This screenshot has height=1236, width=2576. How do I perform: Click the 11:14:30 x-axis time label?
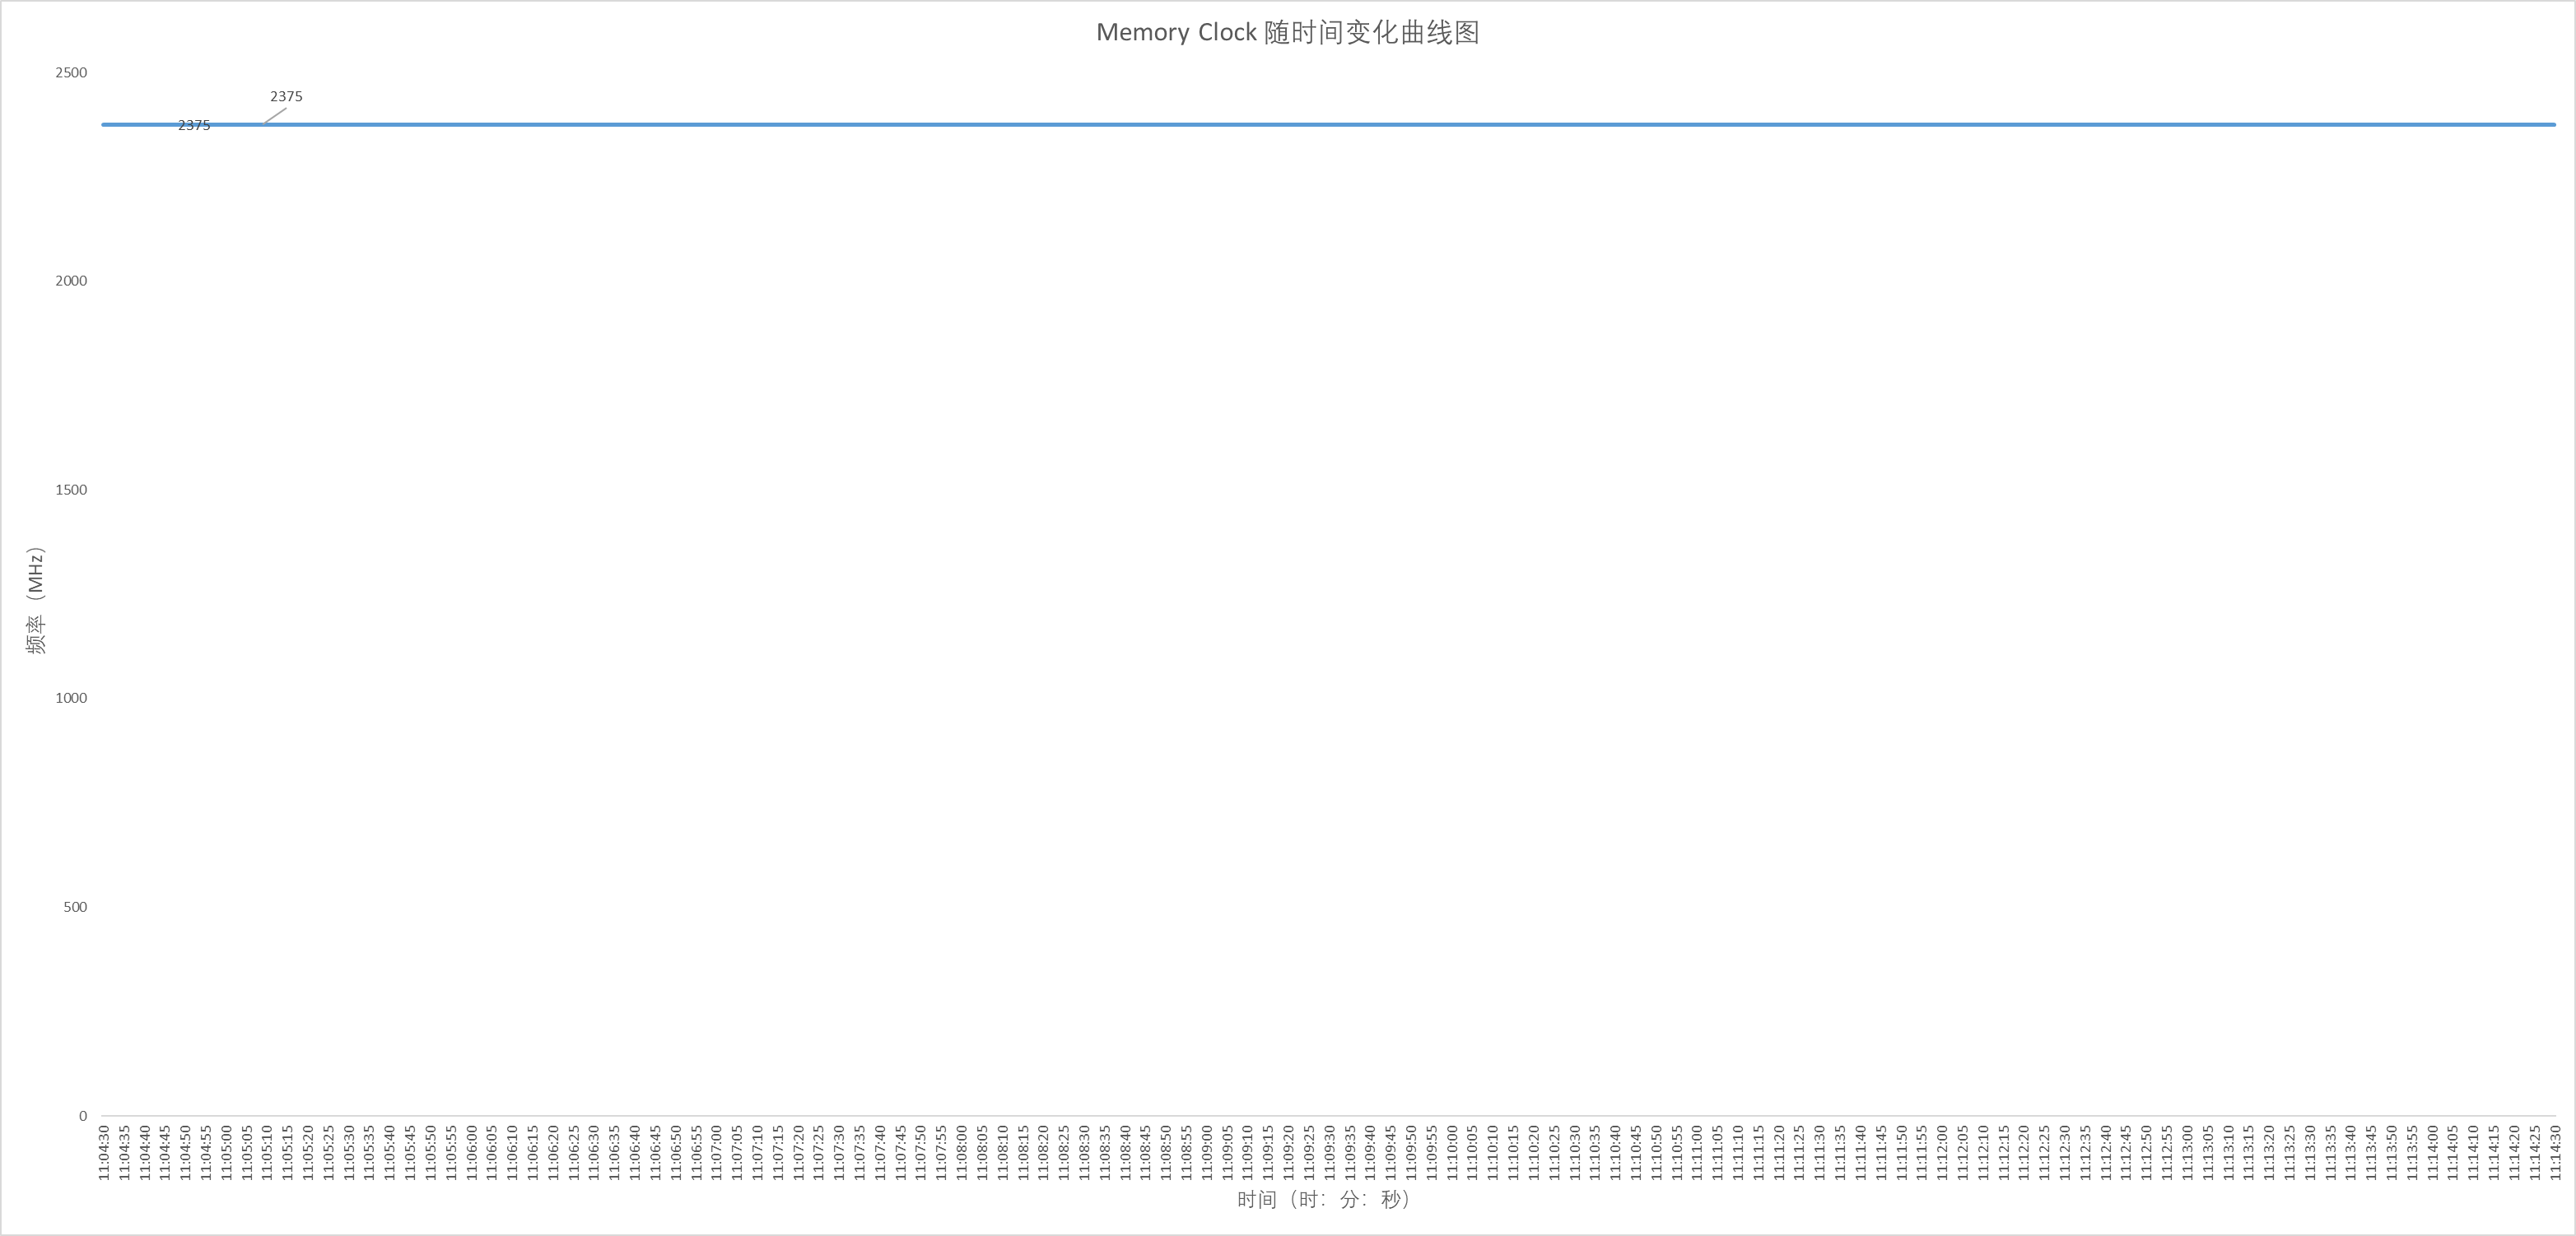tap(2555, 1152)
